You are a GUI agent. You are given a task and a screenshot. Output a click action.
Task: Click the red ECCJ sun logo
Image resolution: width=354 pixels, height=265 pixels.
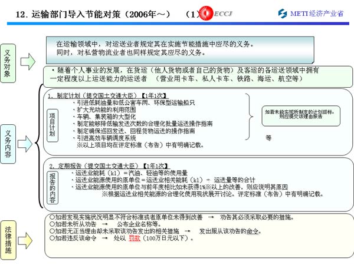tap(206, 13)
